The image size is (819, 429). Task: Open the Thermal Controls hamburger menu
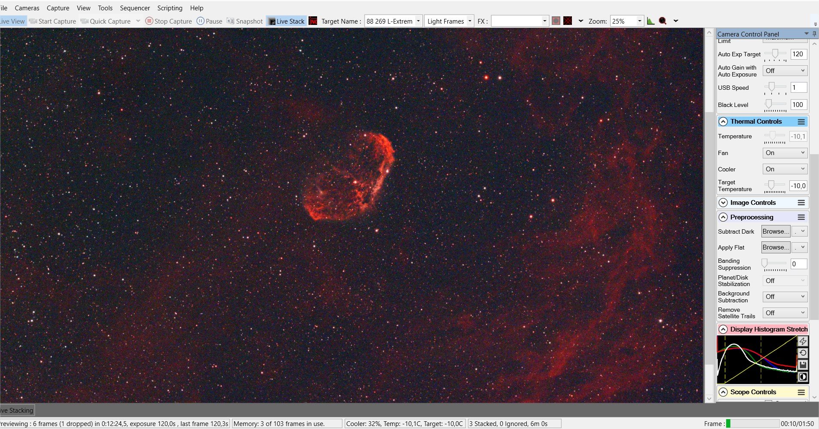[801, 122]
